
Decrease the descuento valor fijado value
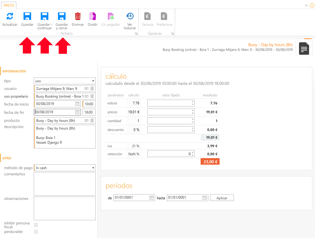tap(193, 131)
